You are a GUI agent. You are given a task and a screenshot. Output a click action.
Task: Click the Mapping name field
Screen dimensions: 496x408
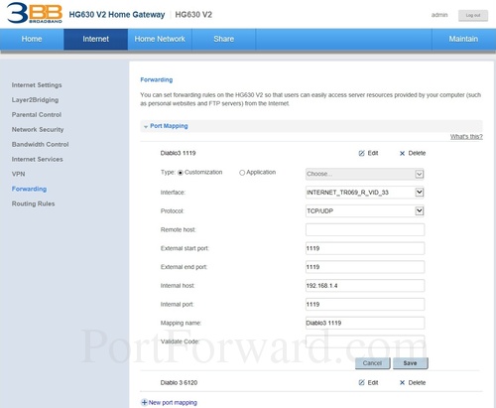click(365, 323)
